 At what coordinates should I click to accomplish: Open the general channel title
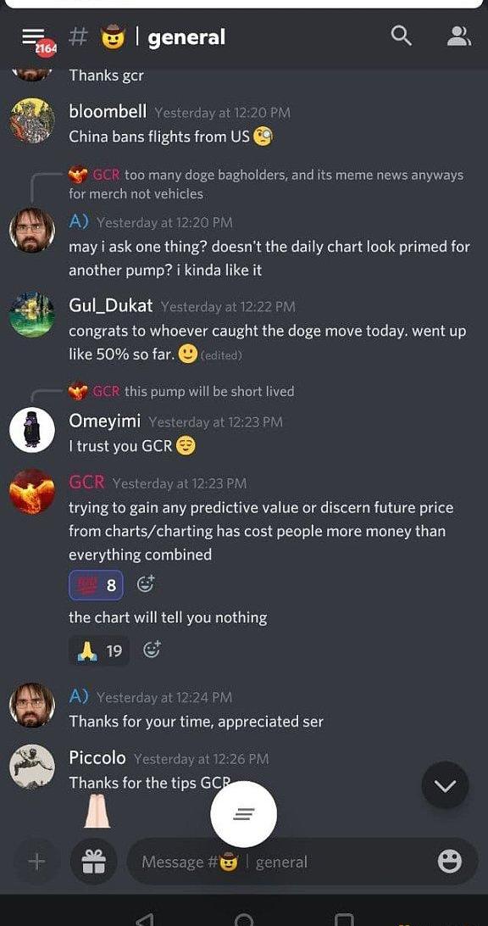coord(186,37)
